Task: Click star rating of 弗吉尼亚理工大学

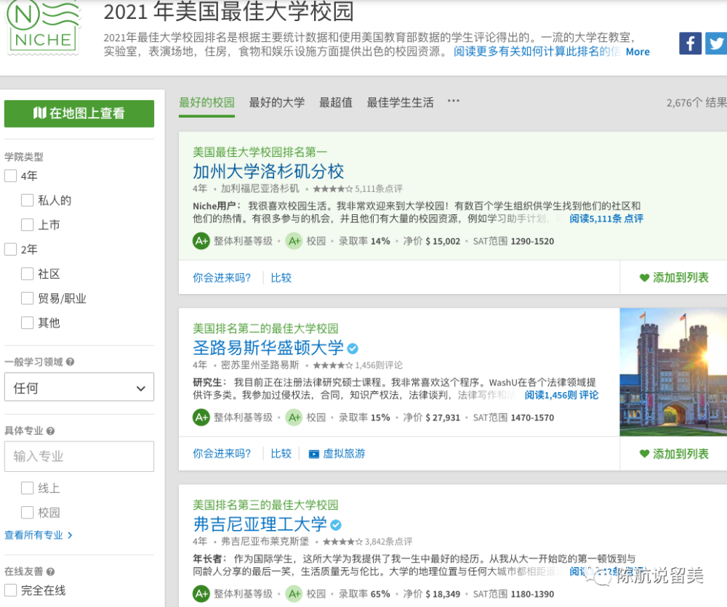Action: [x=342, y=542]
